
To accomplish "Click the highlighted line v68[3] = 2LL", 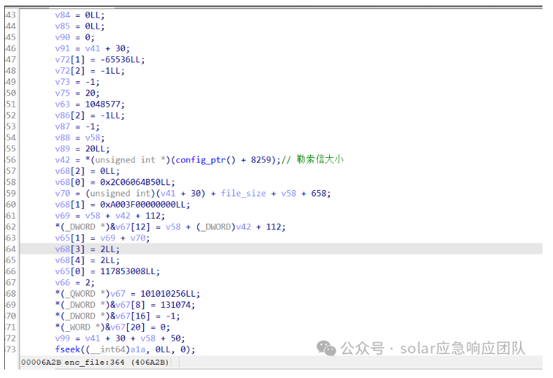I will pyautogui.click(x=87, y=249).
